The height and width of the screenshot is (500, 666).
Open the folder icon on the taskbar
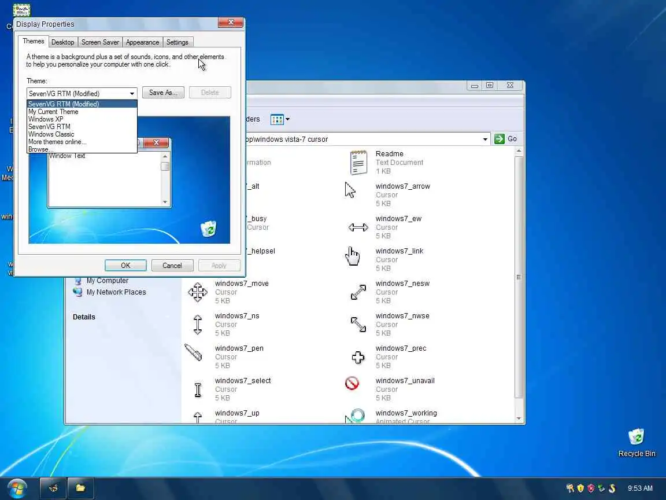(x=80, y=488)
